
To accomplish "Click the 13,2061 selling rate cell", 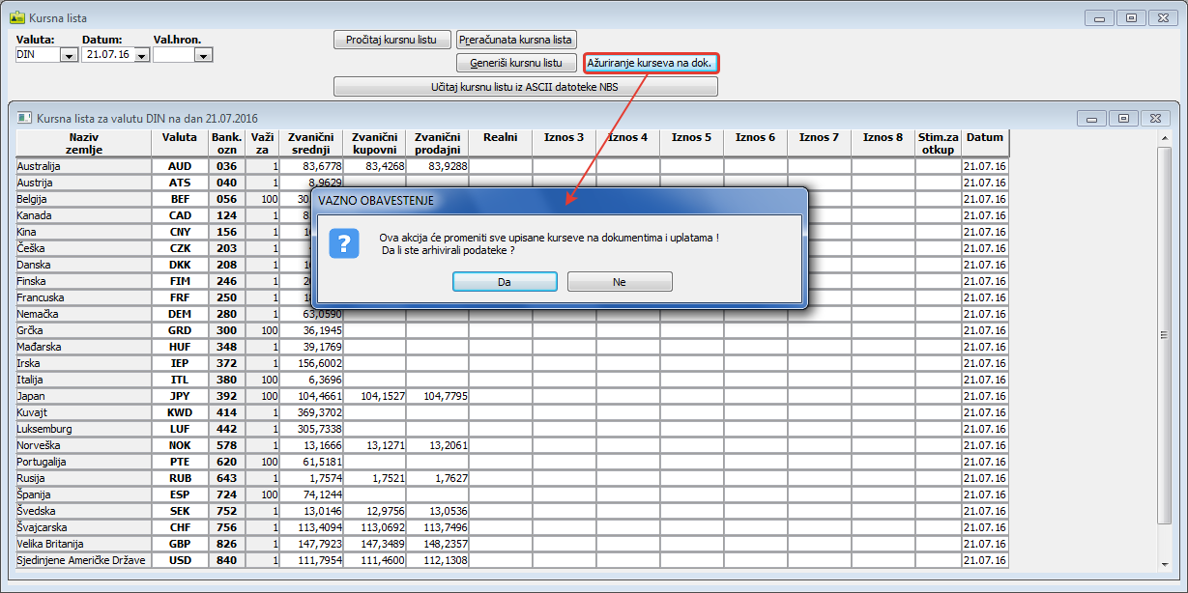I will [437, 445].
